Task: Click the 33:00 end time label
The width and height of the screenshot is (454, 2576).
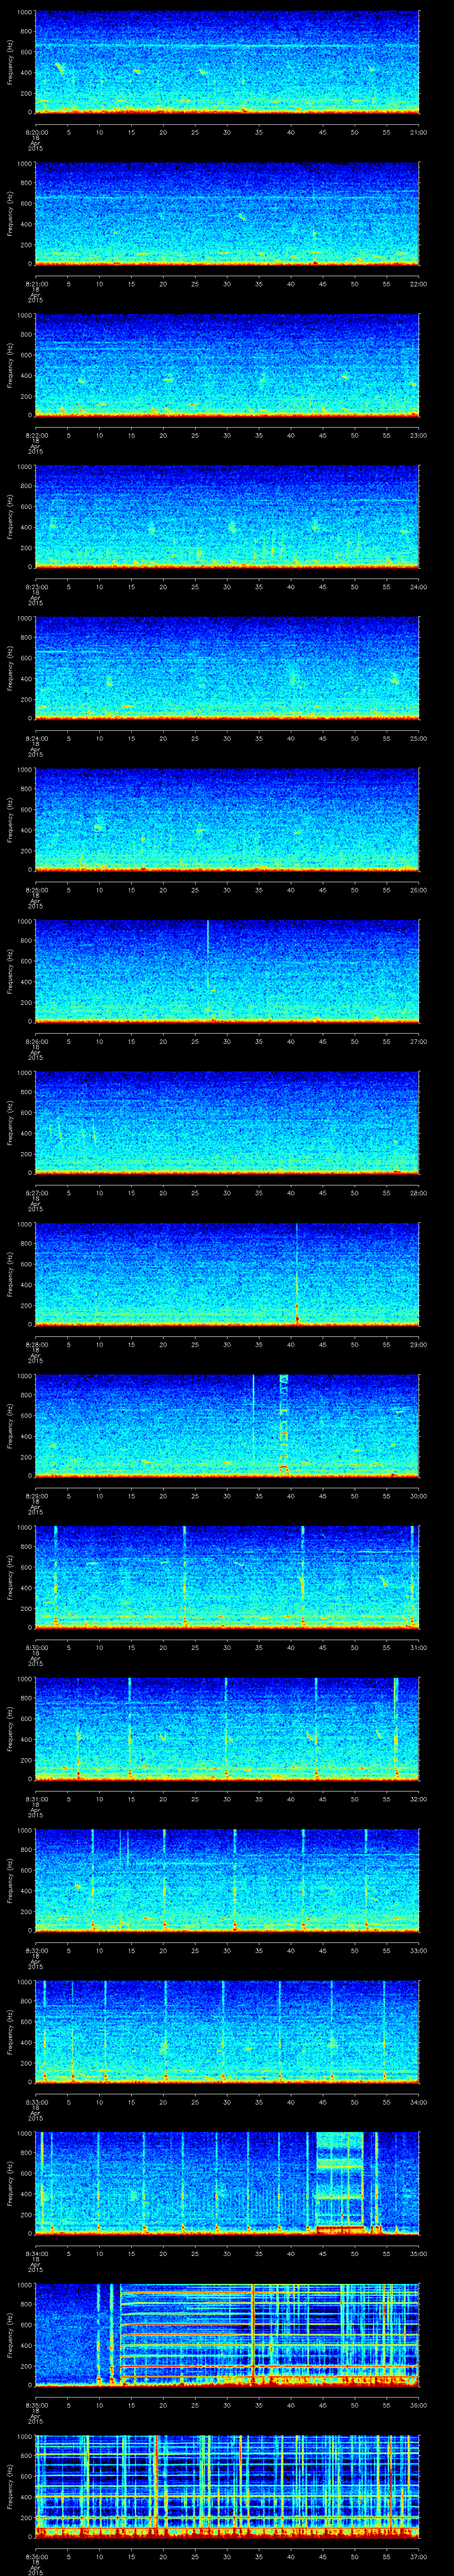Action: click(419, 1950)
